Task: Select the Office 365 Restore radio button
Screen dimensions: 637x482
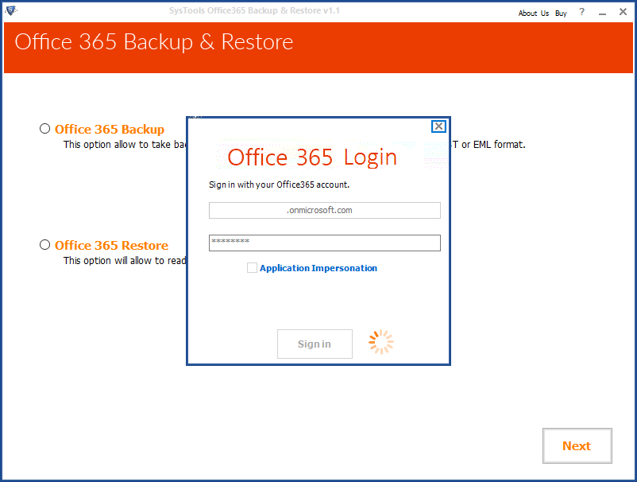Action: click(44, 244)
